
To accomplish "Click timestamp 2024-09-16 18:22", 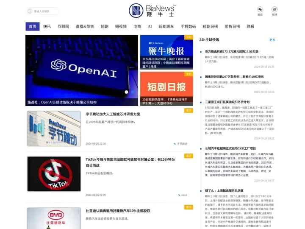I will (264, 138).
